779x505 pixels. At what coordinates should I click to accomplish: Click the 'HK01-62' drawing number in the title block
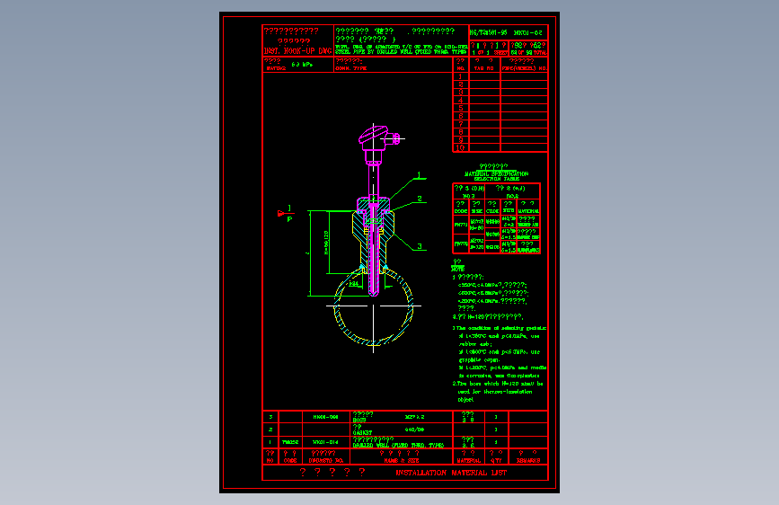[x=528, y=33]
